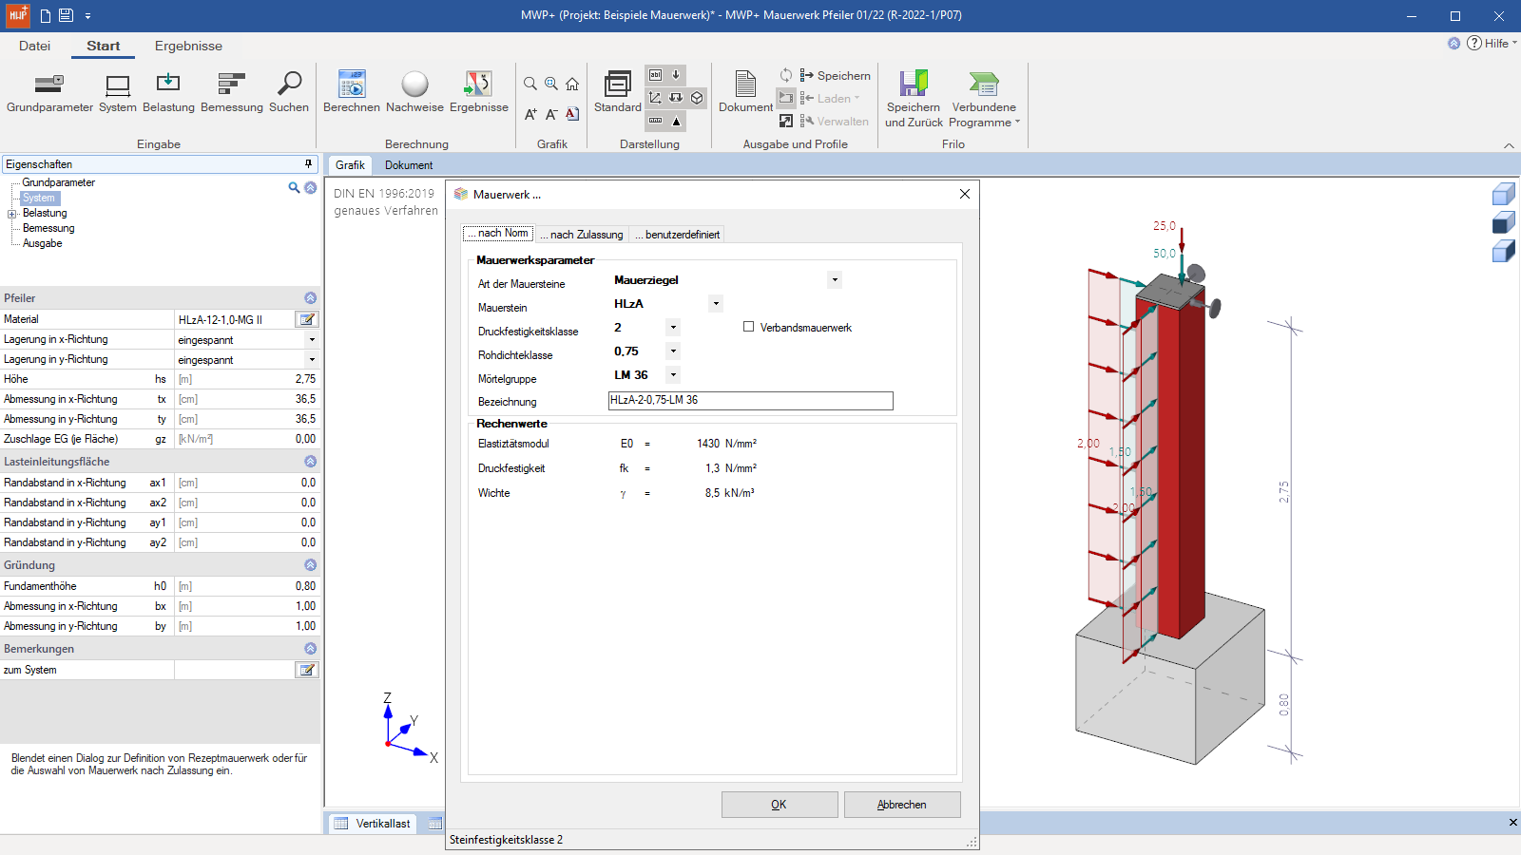Click the refresh output icon

point(786,75)
